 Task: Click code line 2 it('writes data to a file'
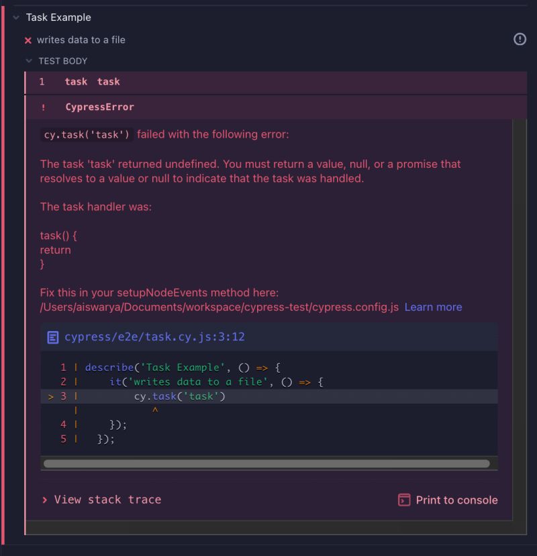pos(216,382)
